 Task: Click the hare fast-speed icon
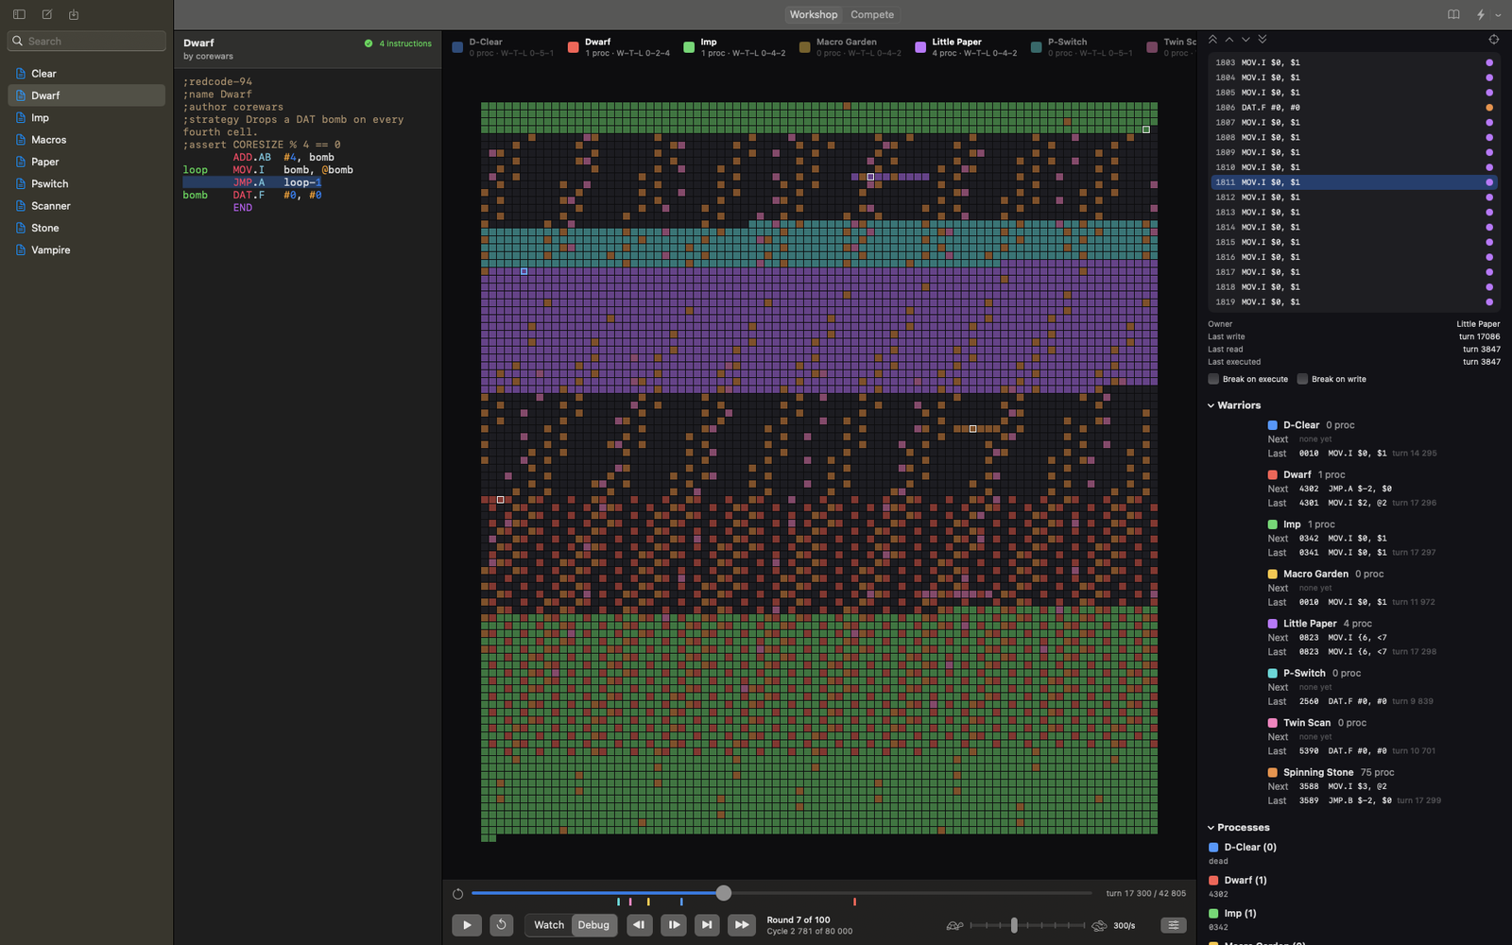pyautogui.click(x=1099, y=926)
